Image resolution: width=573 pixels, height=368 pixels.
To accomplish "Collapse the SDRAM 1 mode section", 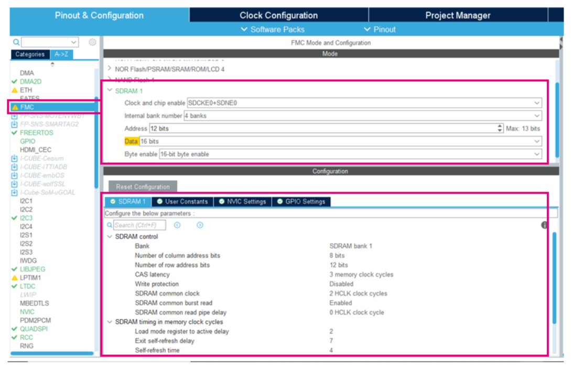I will (110, 91).
